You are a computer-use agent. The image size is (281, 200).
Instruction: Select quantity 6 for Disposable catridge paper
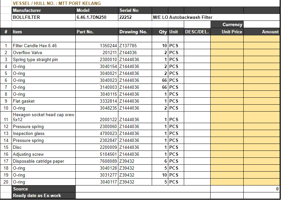point(160,161)
